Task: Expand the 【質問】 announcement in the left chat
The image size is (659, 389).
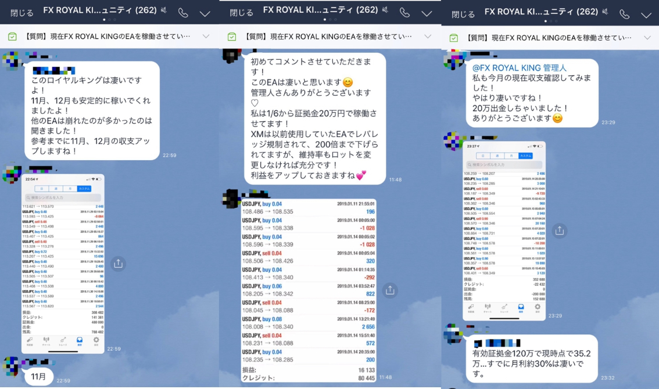Action: coord(206,37)
